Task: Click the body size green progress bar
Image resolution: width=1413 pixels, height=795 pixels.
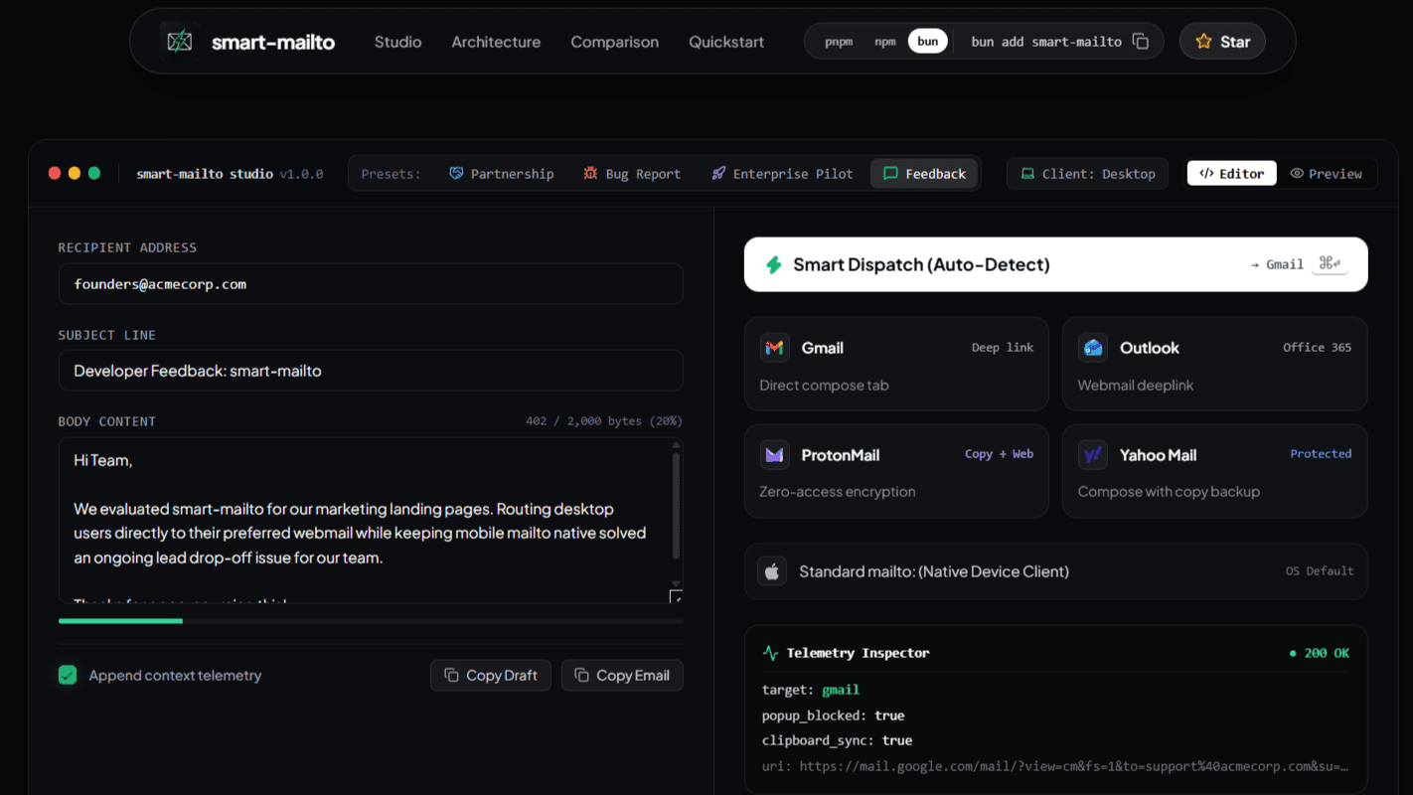Action: (120, 621)
